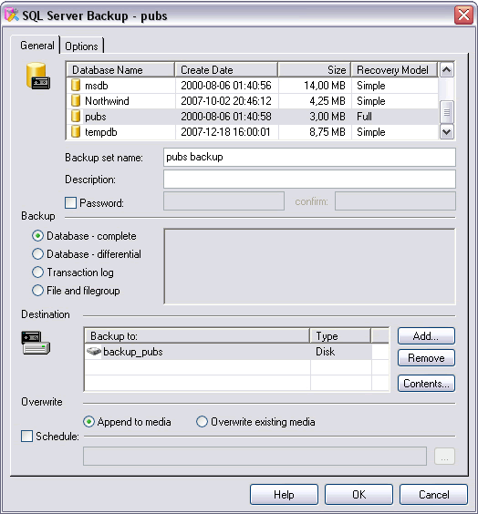Open the destination Contents... button

click(x=426, y=383)
